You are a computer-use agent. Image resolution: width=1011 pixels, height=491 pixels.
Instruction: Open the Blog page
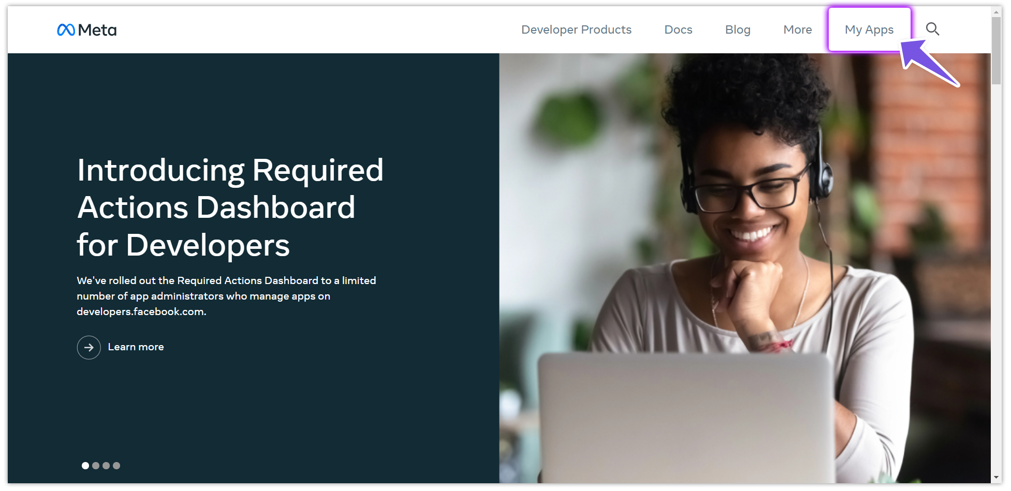pos(738,29)
